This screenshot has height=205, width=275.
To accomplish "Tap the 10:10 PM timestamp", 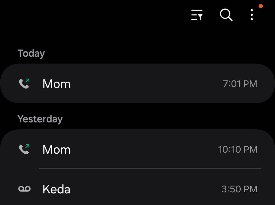I will (x=238, y=149).
